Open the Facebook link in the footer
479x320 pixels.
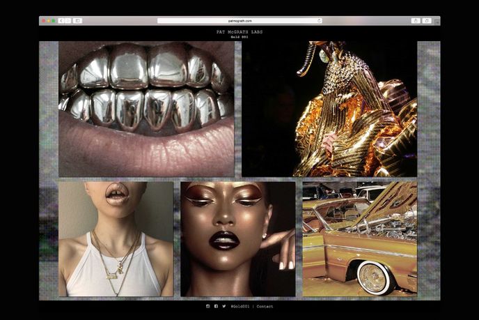216,306
